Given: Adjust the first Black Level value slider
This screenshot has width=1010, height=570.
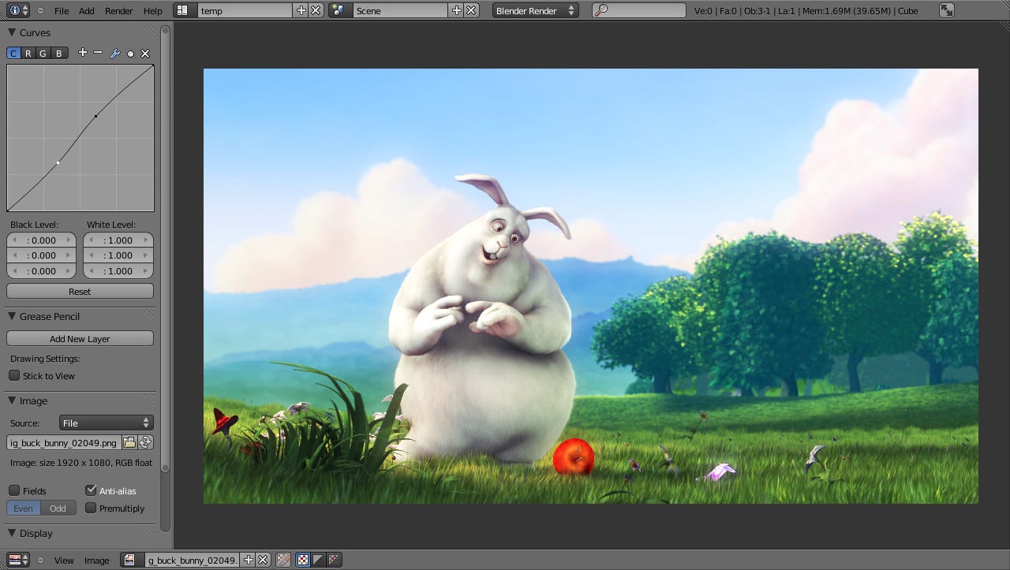Looking at the screenshot, I should pos(41,240).
